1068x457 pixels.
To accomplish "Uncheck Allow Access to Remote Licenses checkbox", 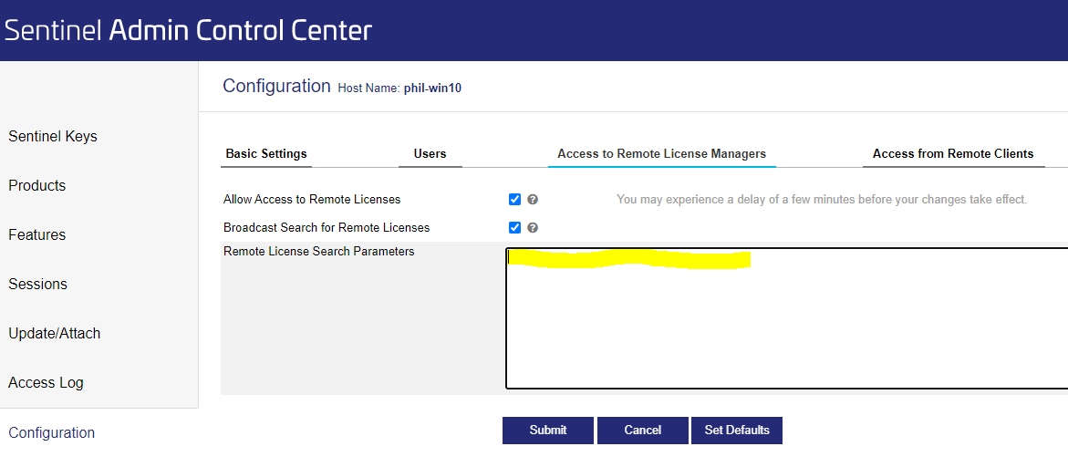I will click(515, 200).
